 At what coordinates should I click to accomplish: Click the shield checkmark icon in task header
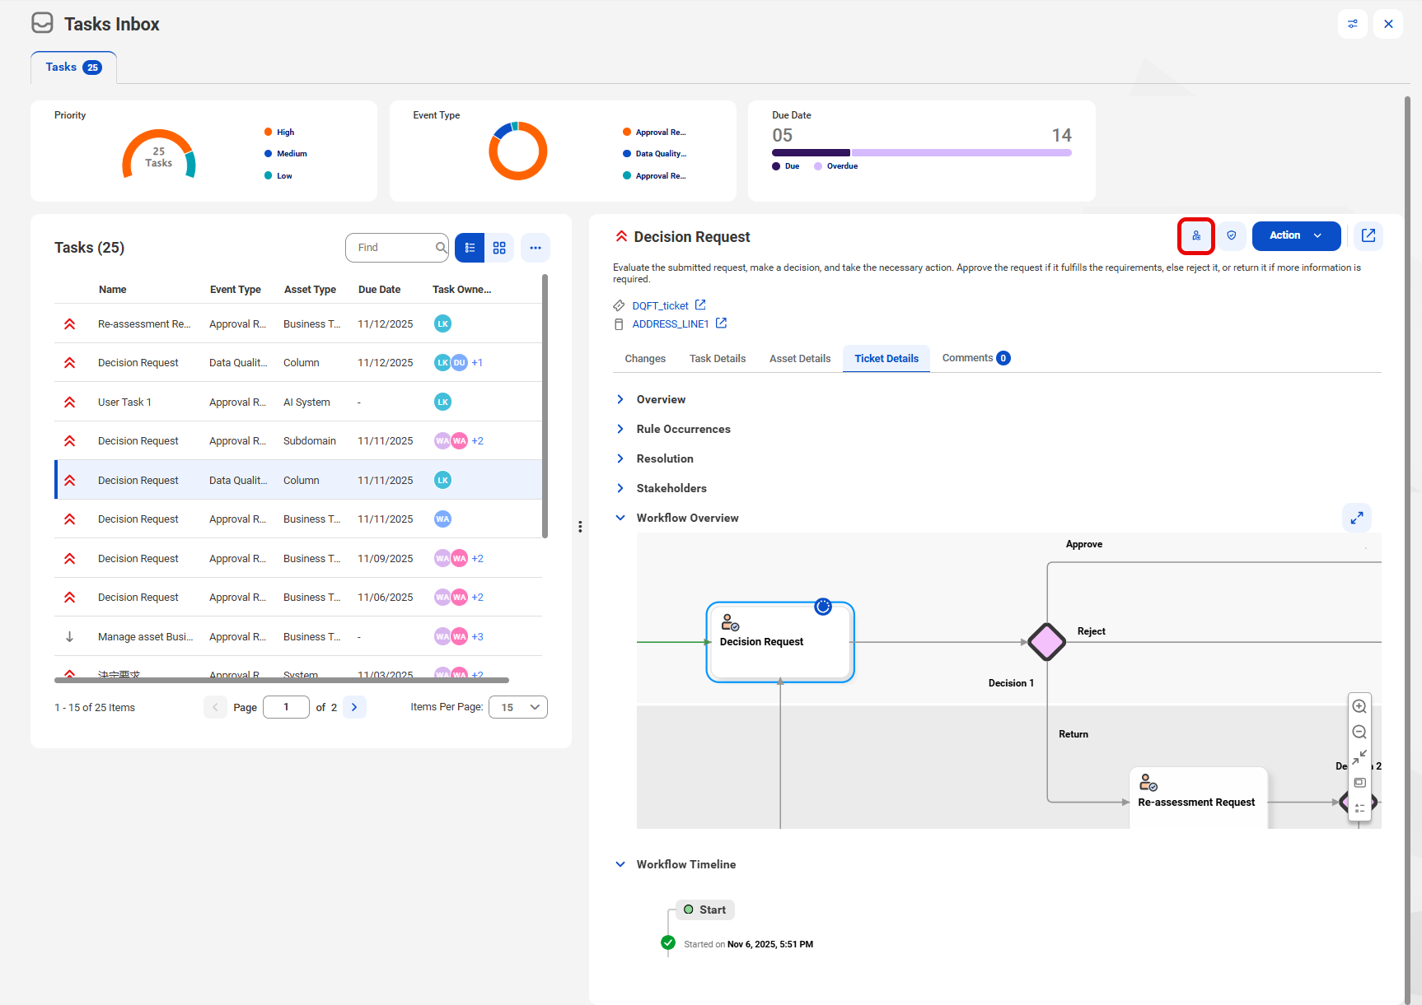[x=1232, y=236]
